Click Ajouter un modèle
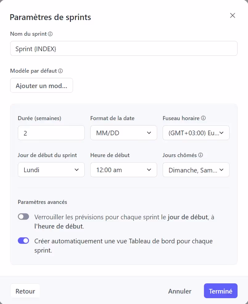Image resolution: width=248 pixels, height=304 pixels. click(41, 85)
